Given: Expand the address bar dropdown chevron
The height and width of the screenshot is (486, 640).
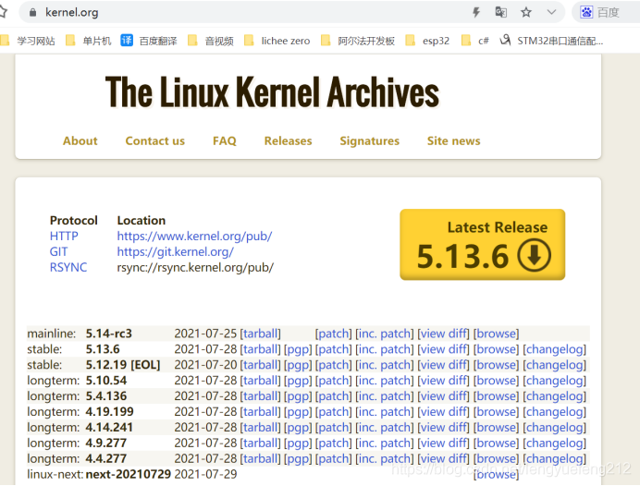Looking at the screenshot, I should point(551,12).
